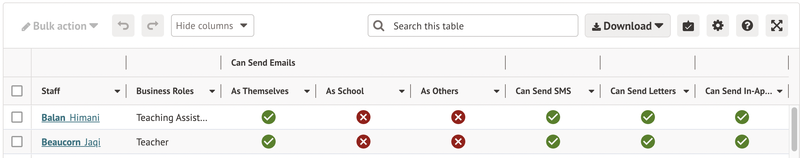Open the Hide columns dropdown

pos(212,26)
